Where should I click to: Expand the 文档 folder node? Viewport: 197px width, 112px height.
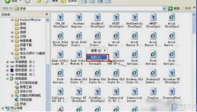point(12,37)
